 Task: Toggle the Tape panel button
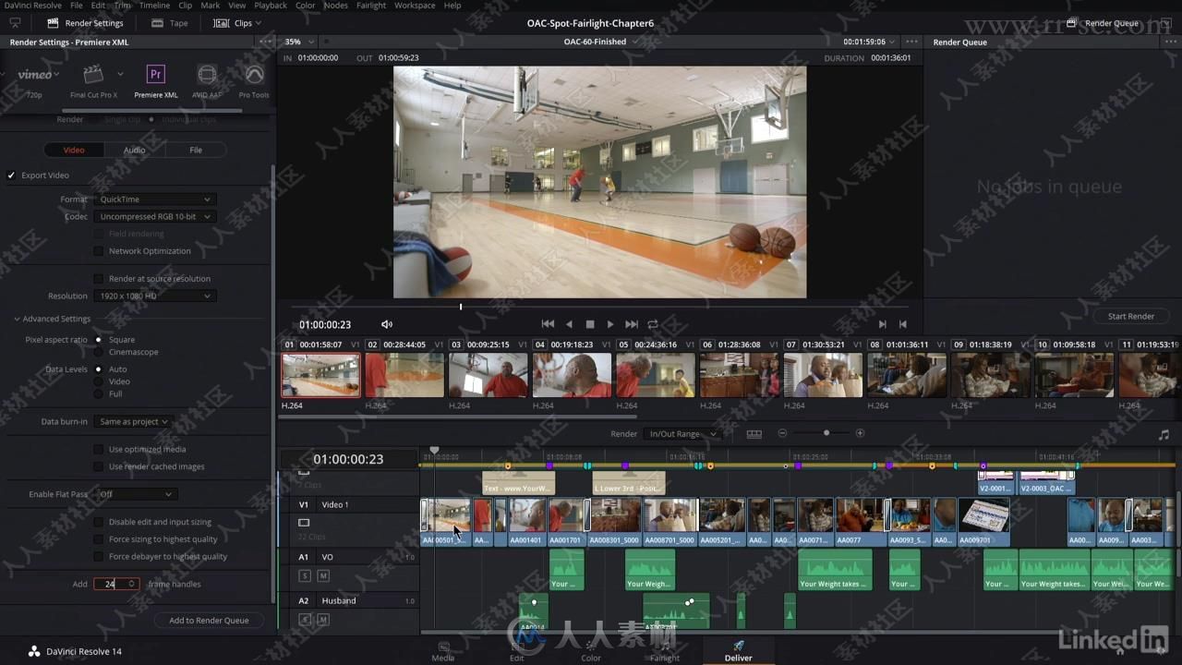click(x=169, y=23)
